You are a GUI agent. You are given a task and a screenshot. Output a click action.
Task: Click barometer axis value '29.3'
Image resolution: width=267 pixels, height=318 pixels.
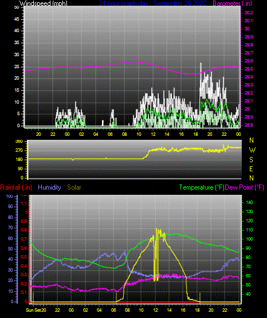(x=249, y=85)
